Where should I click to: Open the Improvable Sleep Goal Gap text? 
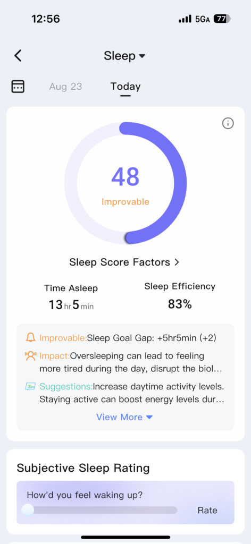128,338
